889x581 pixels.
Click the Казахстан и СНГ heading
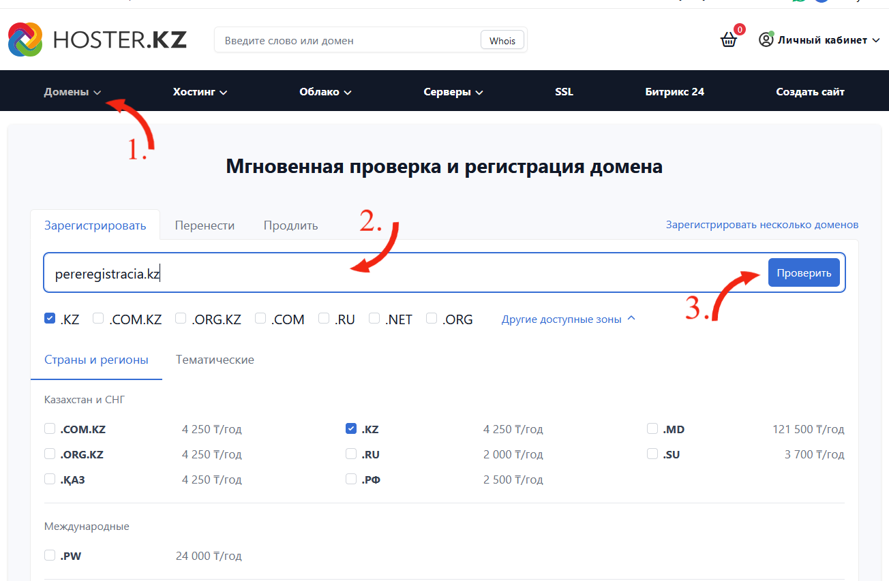click(85, 399)
